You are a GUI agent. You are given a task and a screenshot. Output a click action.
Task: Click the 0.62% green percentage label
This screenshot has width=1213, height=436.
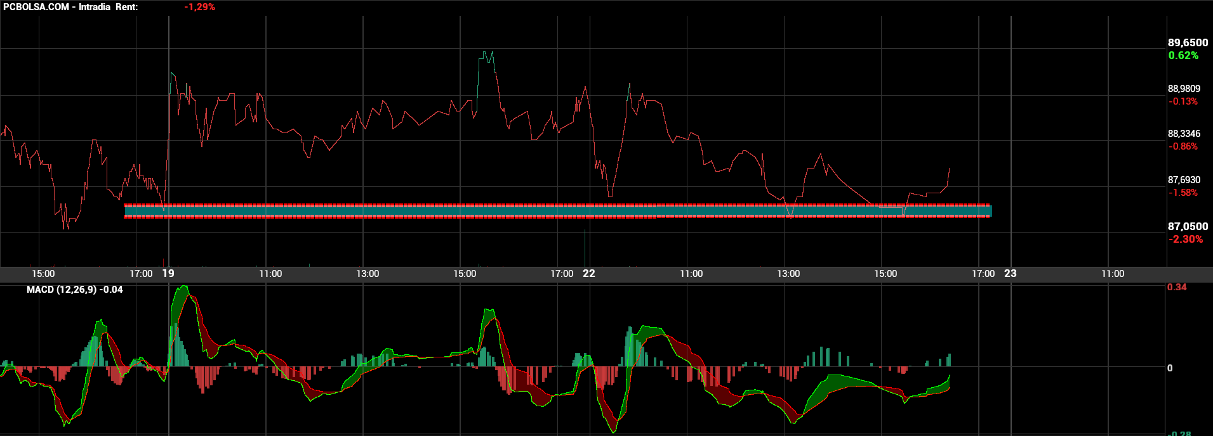1183,56
